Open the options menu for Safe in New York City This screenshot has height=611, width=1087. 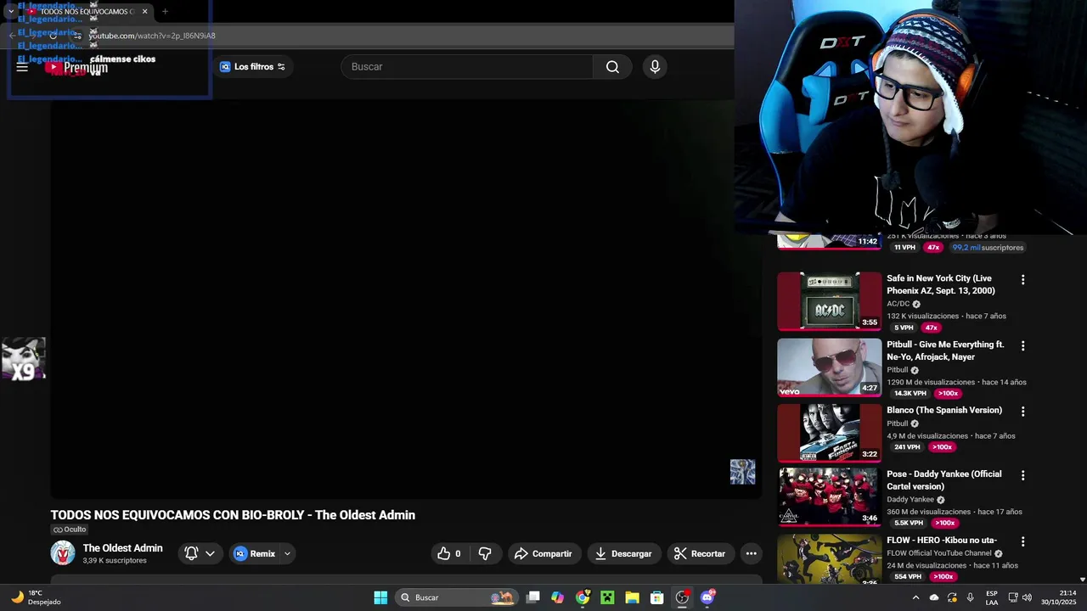point(1022,280)
